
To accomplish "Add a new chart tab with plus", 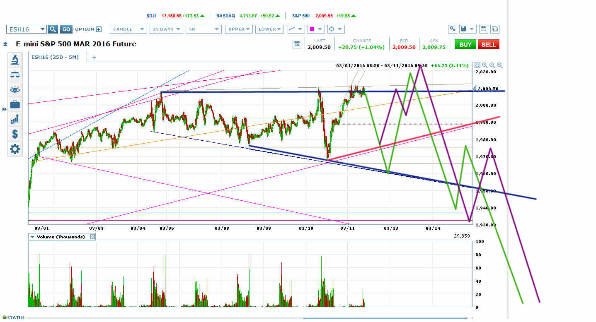I will (94, 58).
